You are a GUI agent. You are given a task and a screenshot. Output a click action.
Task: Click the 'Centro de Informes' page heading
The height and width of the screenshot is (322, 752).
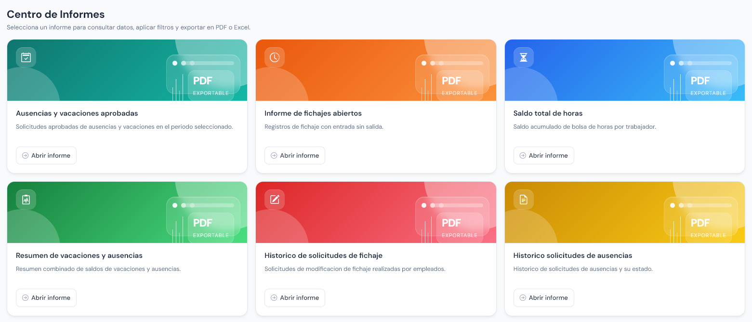point(56,14)
